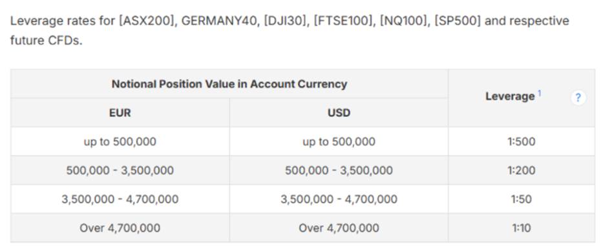Select Notional Position Value header cell
Viewport: 605px width, 246px height.
(229, 84)
